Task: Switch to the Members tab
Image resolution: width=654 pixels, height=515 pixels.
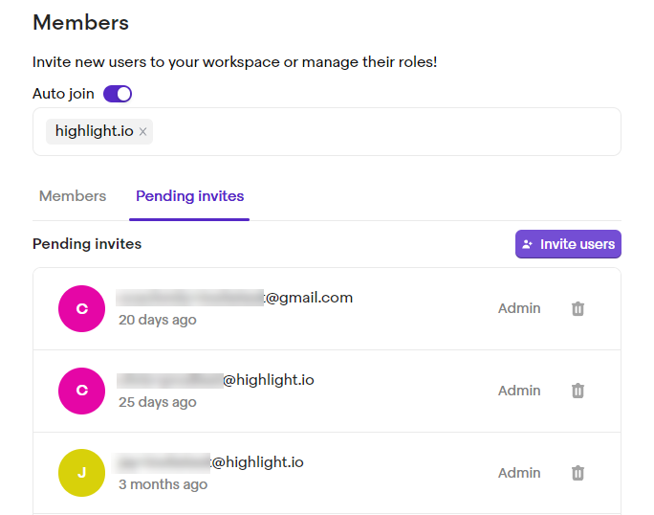Action: [x=73, y=196]
